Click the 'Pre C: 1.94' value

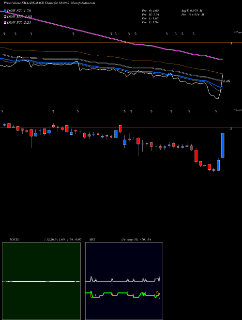coord(151,22)
